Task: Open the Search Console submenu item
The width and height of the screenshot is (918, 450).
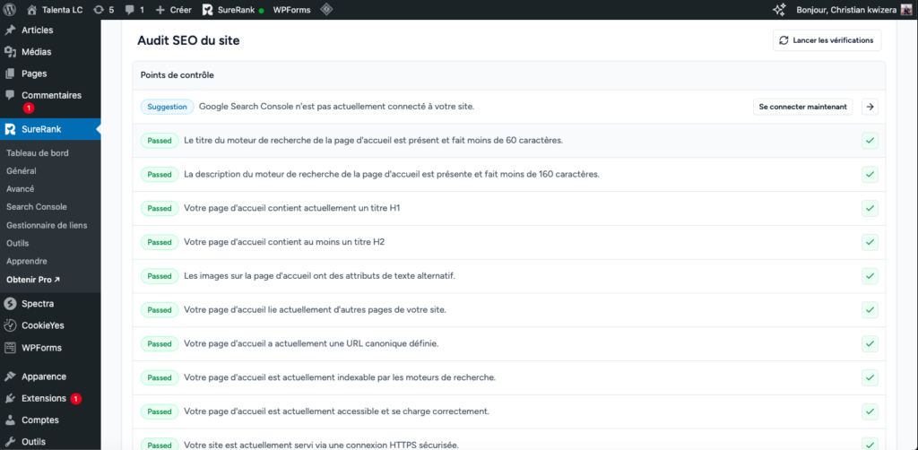Action: click(36, 206)
